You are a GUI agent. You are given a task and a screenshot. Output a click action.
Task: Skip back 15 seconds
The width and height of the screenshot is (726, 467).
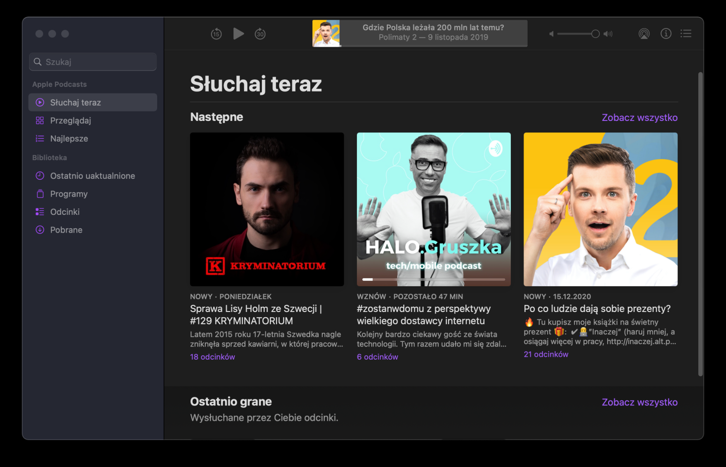click(x=216, y=34)
